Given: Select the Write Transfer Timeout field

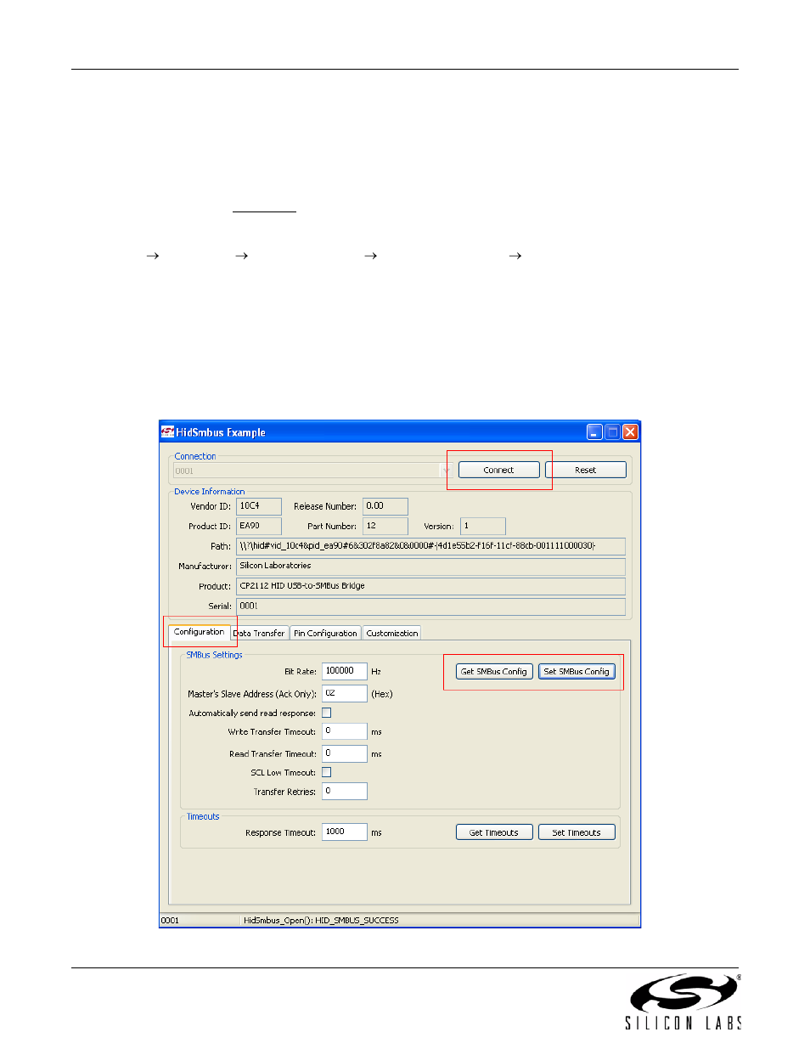Looking at the screenshot, I should coord(345,731).
